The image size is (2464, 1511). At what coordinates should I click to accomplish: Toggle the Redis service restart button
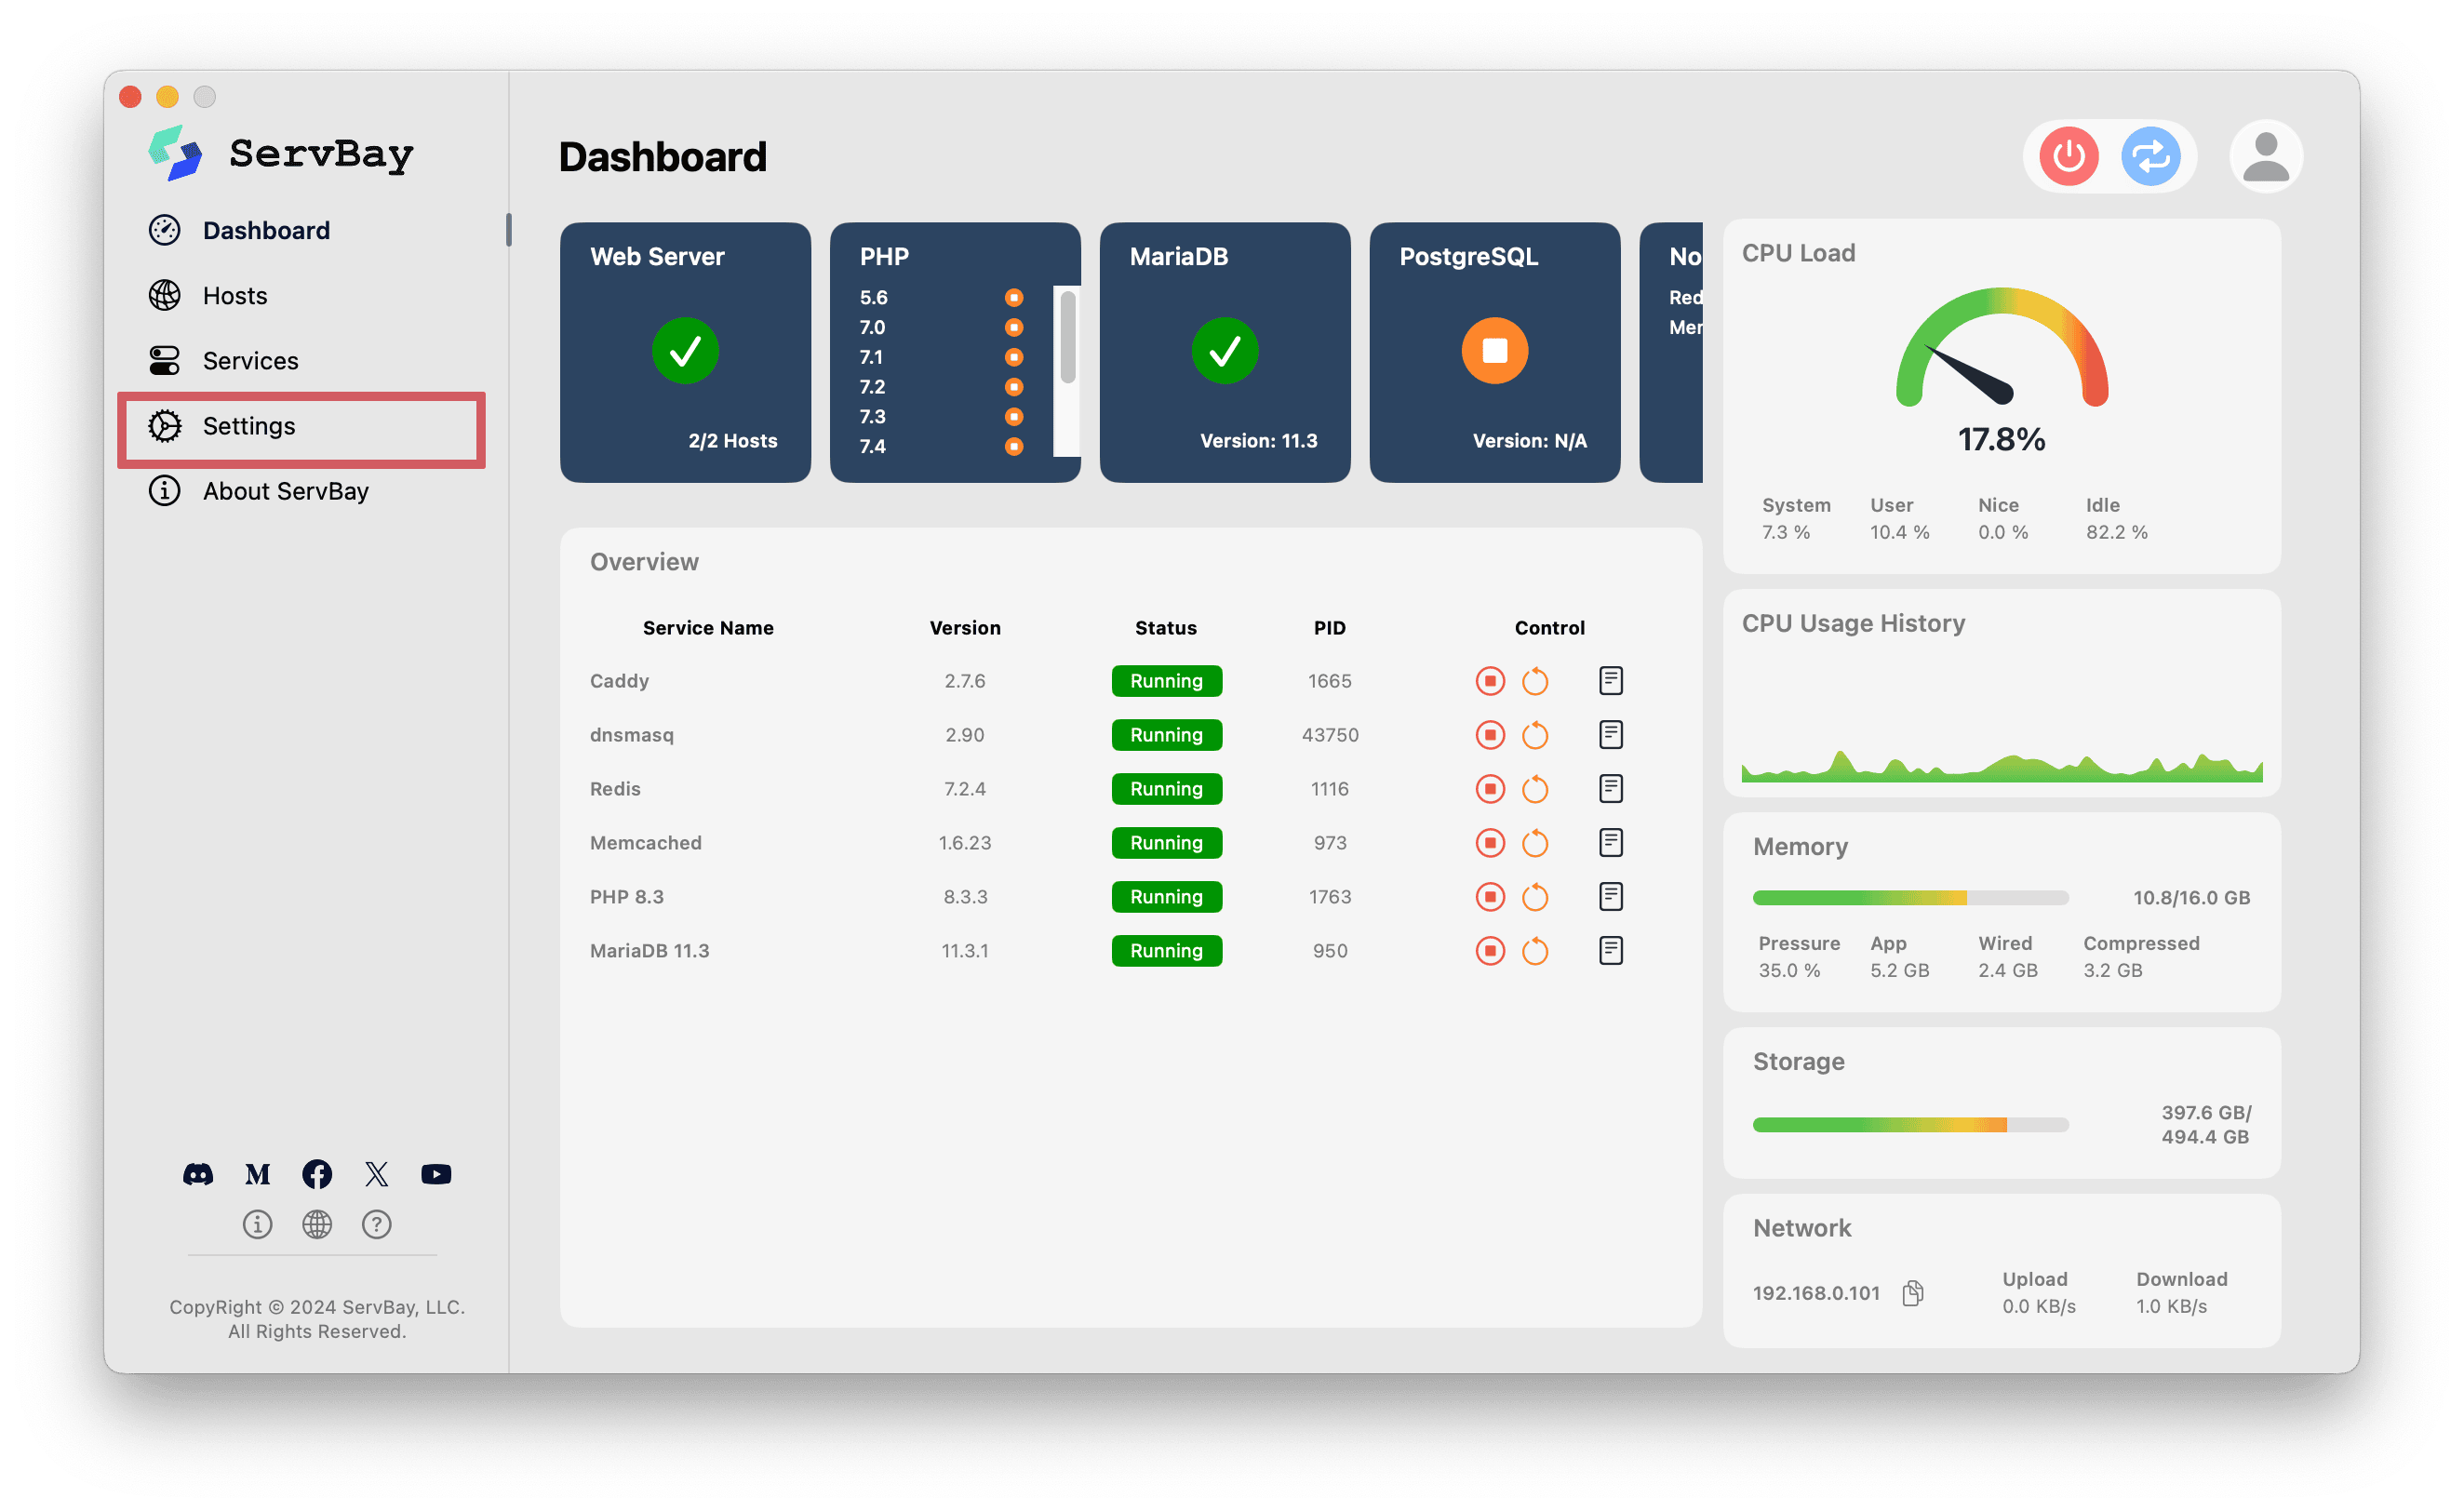tap(1534, 788)
